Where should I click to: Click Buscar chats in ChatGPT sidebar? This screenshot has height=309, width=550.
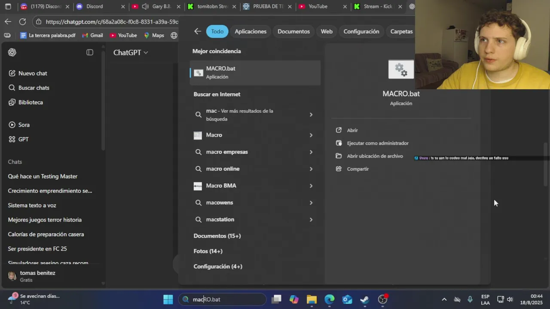(29, 88)
